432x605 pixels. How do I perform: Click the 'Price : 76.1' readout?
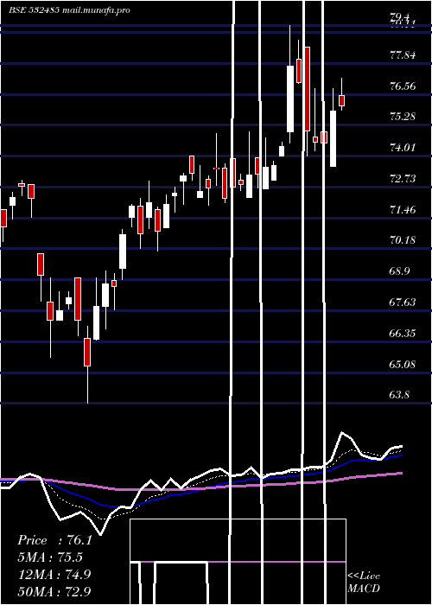pos(55,540)
